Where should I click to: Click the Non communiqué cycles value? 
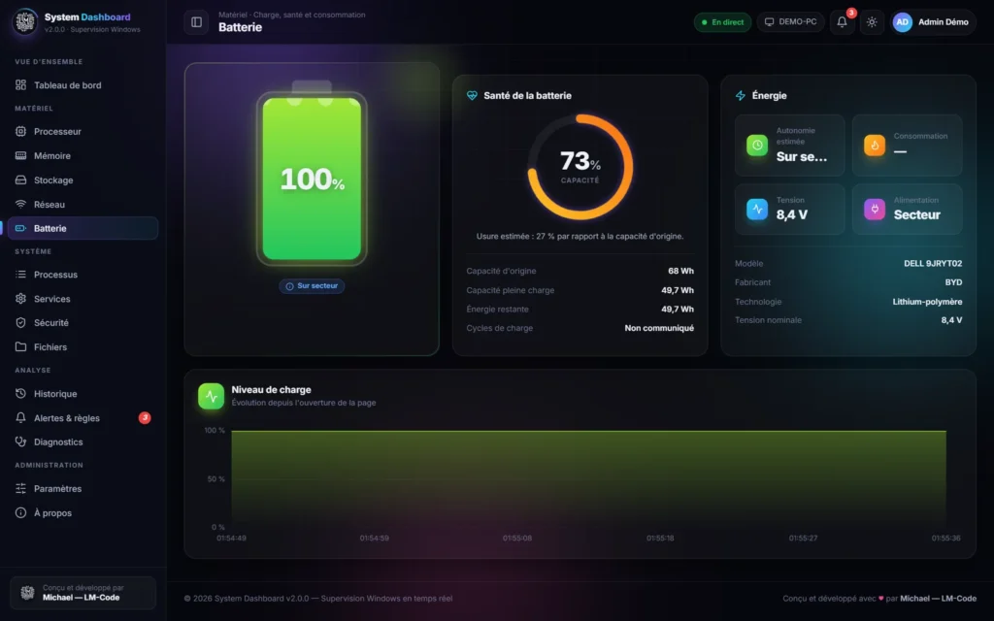[659, 328]
